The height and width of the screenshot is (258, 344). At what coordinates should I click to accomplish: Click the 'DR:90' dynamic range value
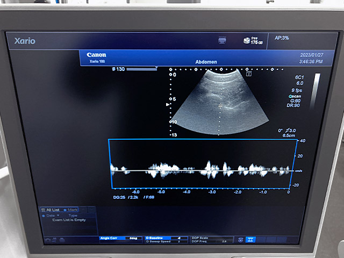[x=293, y=105]
